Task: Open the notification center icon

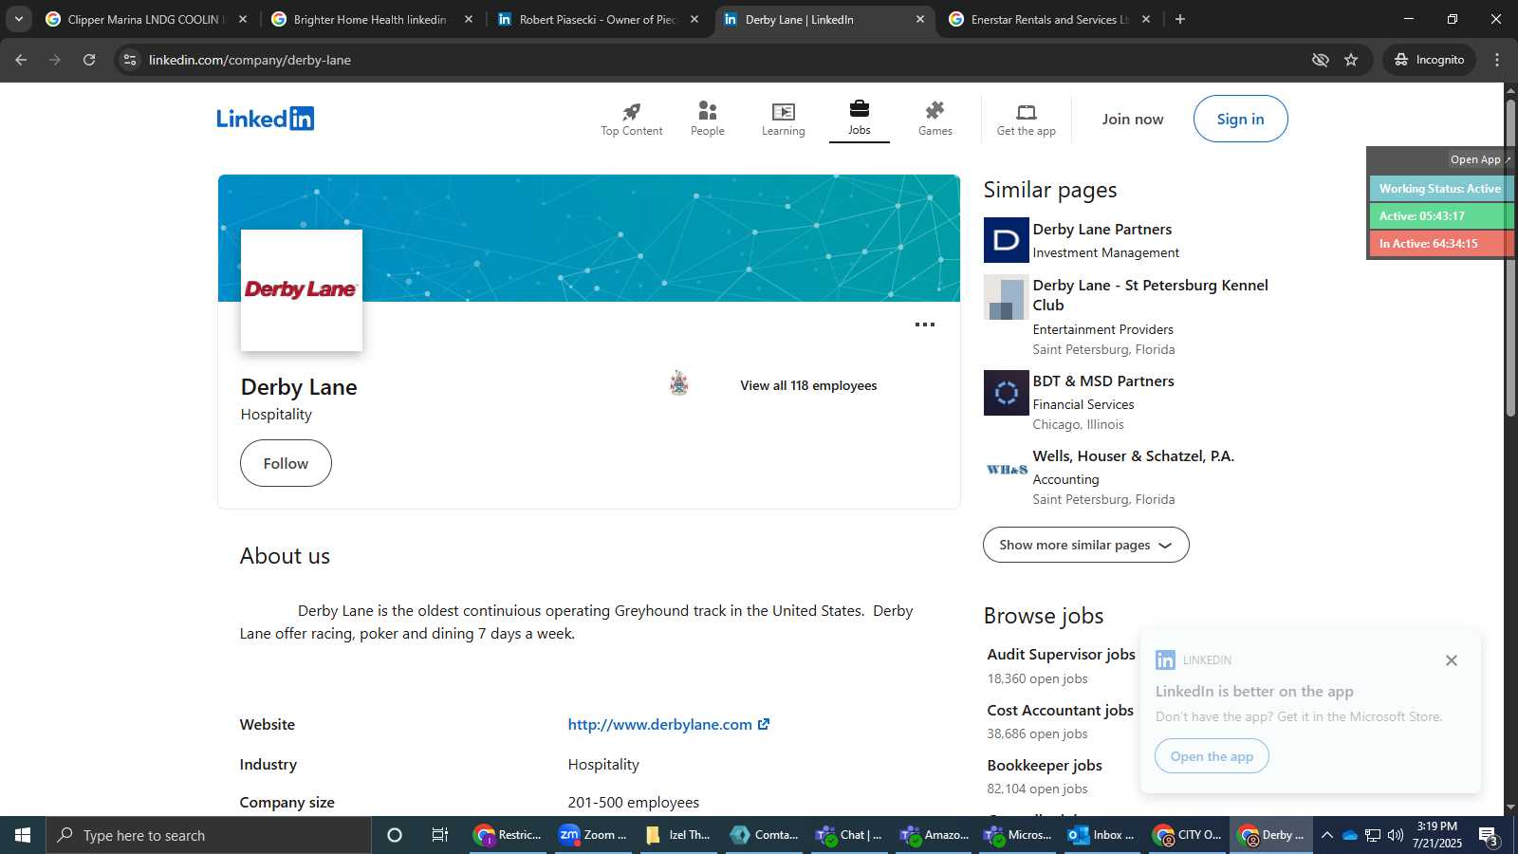Action: [1488, 835]
